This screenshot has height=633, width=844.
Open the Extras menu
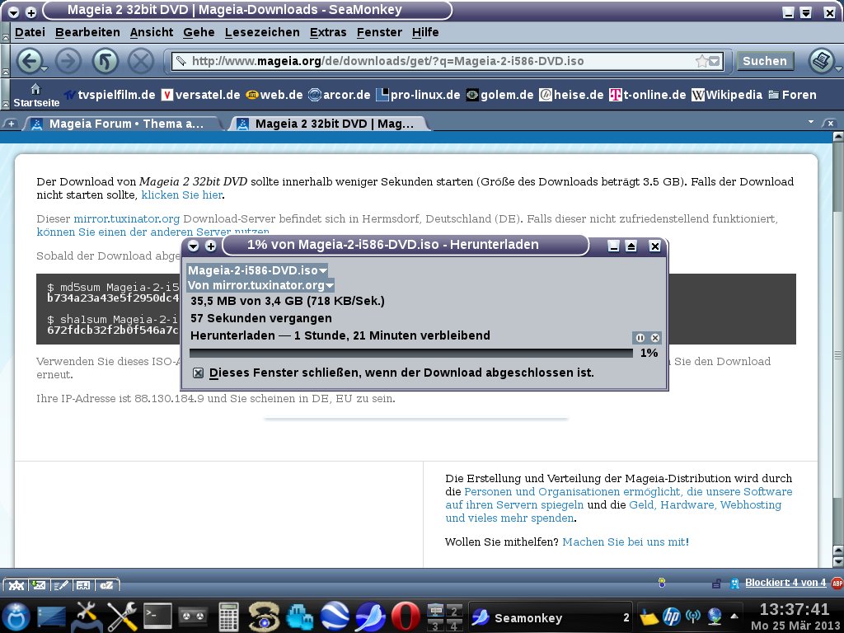(x=328, y=32)
